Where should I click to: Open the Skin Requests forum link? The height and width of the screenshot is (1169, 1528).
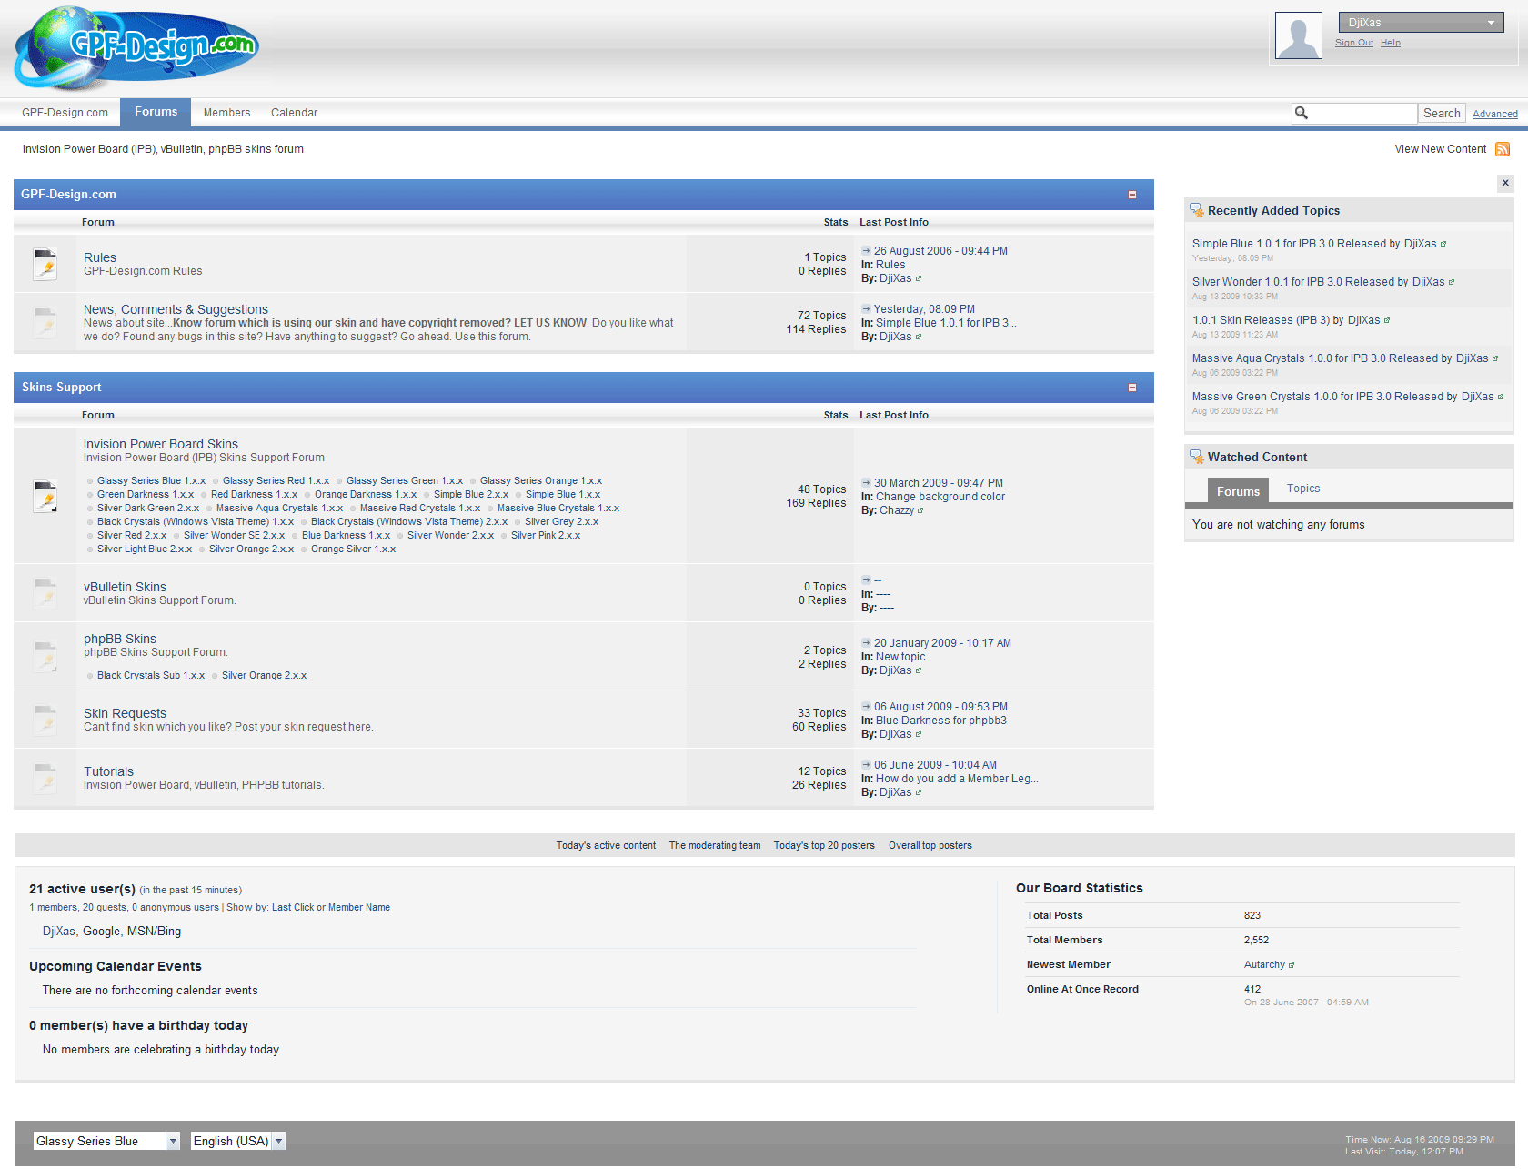(125, 713)
